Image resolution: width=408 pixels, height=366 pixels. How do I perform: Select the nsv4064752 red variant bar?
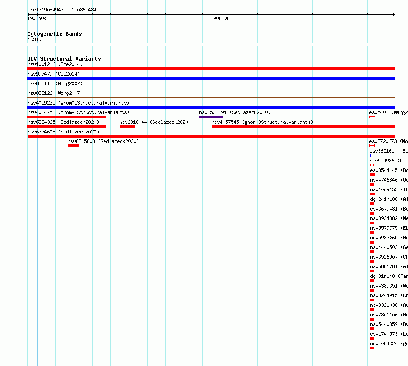click(x=66, y=117)
